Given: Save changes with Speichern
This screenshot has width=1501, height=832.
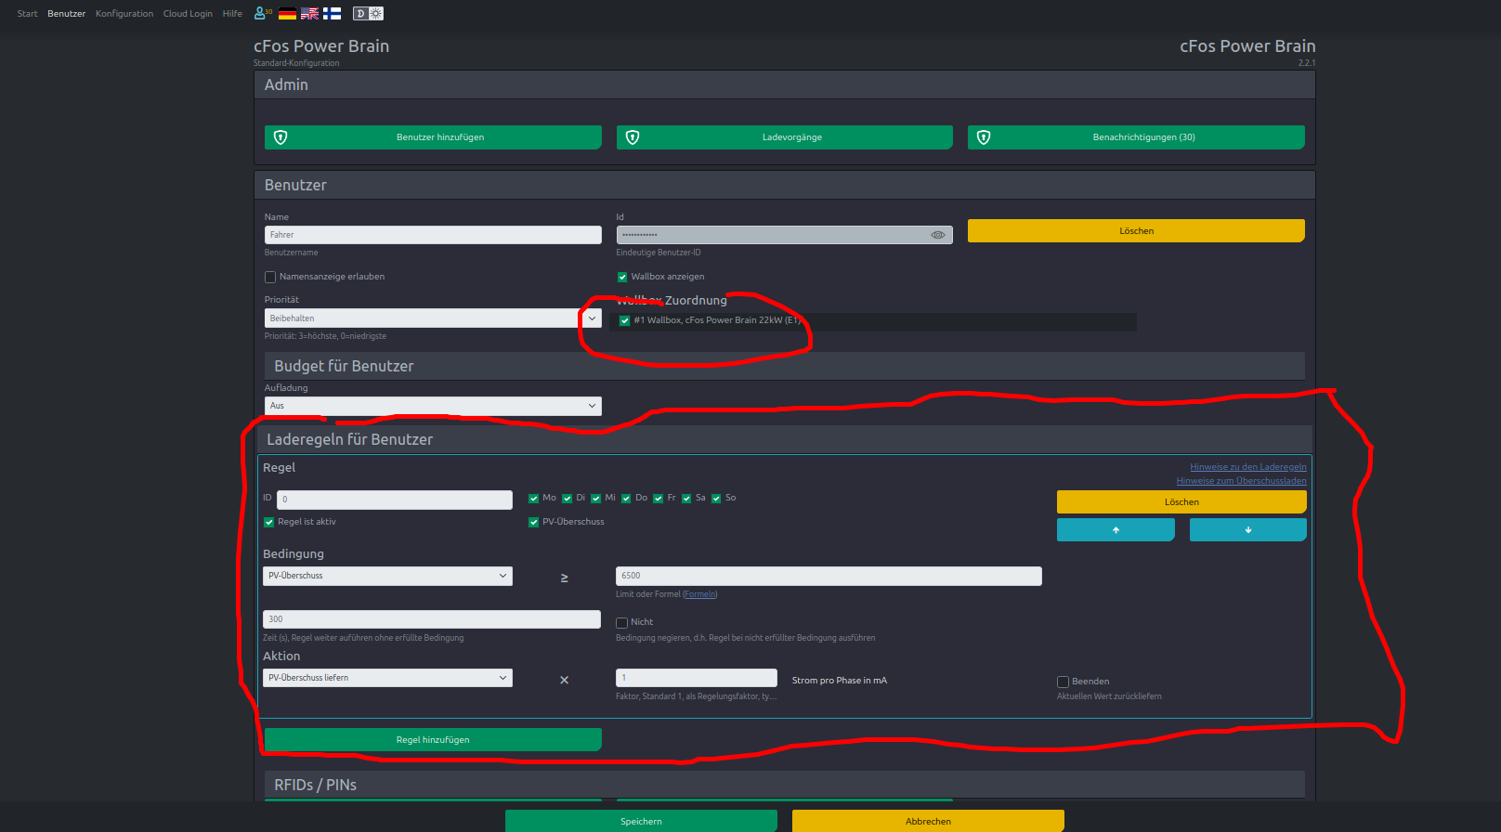Looking at the screenshot, I should click(x=641, y=821).
